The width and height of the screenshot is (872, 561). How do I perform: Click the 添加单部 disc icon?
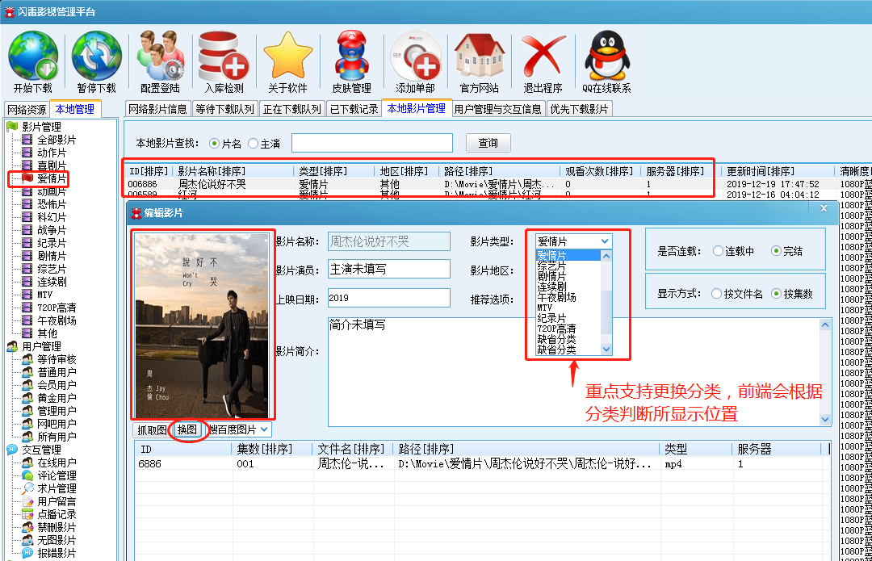tap(416, 56)
